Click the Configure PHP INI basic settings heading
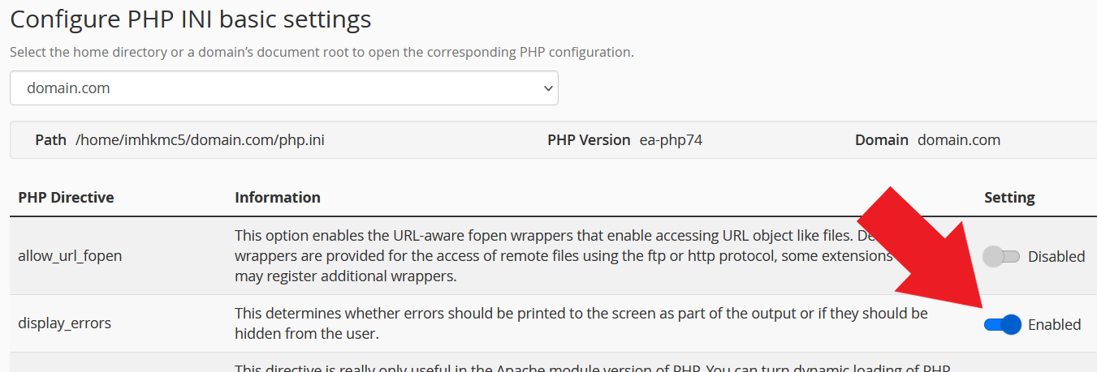Screen dimensions: 1097x372 pyautogui.click(x=191, y=19)
